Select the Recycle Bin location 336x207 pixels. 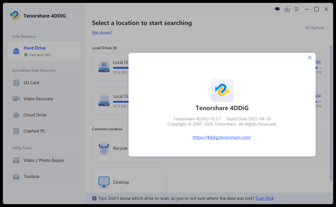point(110,148)
